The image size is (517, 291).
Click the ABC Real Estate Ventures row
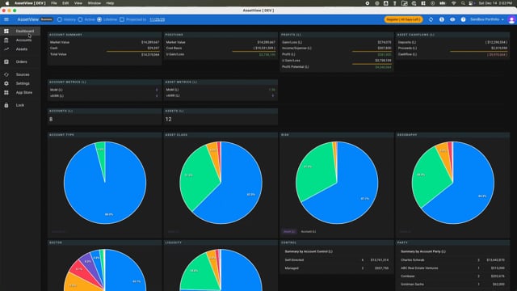click(452, 268)
